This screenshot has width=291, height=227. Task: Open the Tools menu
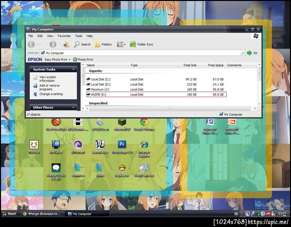click(79, 36)
